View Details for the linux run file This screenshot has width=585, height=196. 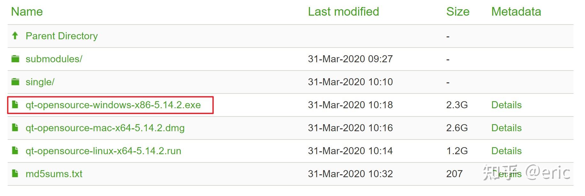[x=506, y=151]
